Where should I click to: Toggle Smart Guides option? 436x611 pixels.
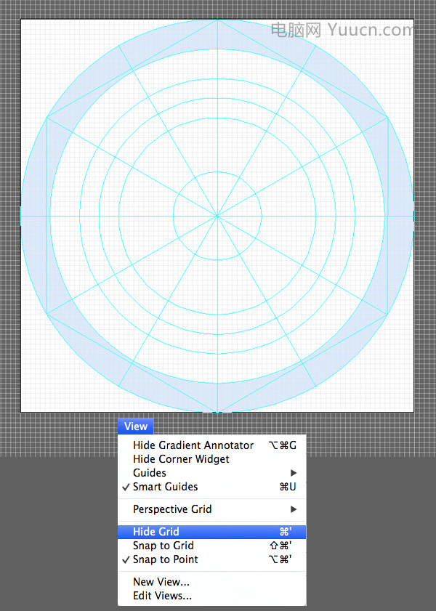click(x=212, y=487)
